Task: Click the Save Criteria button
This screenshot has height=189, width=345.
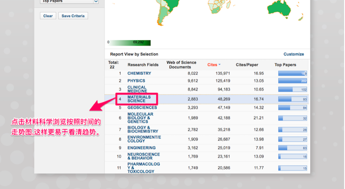Action: pyautogui.click(x=73, y=16)
